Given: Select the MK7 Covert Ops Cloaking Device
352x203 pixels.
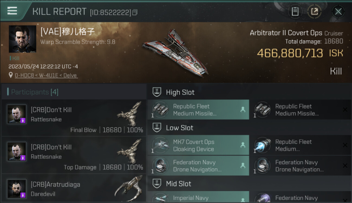Looking at the screenshot, I should pos(198,145).
